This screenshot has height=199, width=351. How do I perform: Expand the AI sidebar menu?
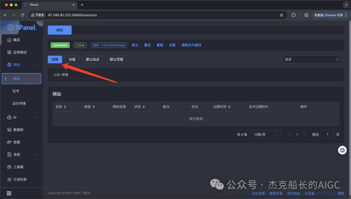[21, 117]
